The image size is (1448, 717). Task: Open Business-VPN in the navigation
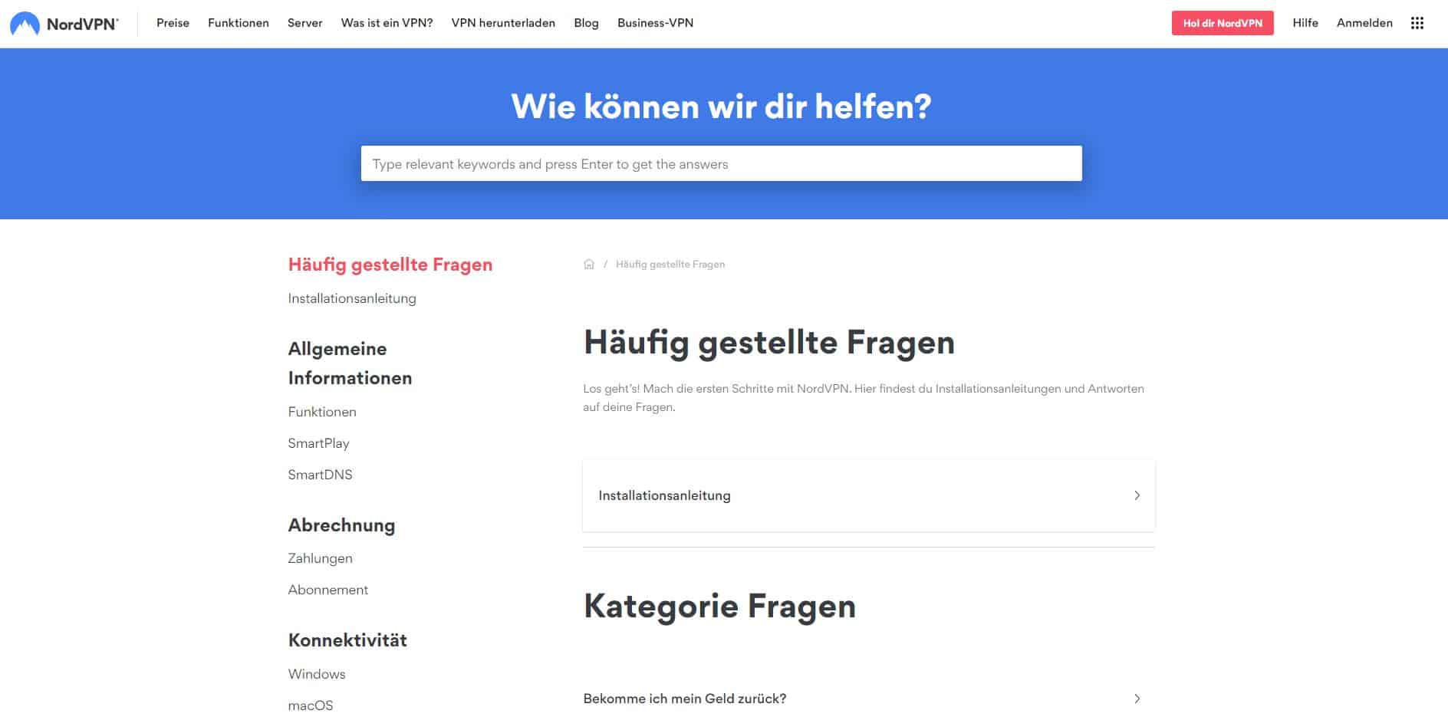pyautogui.click(x=655, y=23)
